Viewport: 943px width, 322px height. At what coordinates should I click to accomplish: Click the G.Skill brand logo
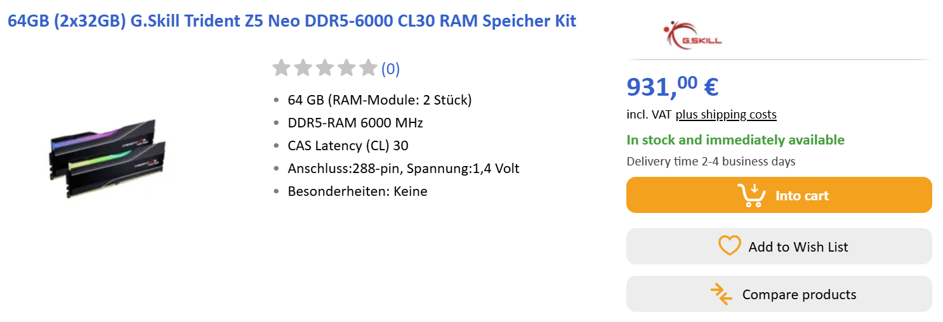(692, 35)
